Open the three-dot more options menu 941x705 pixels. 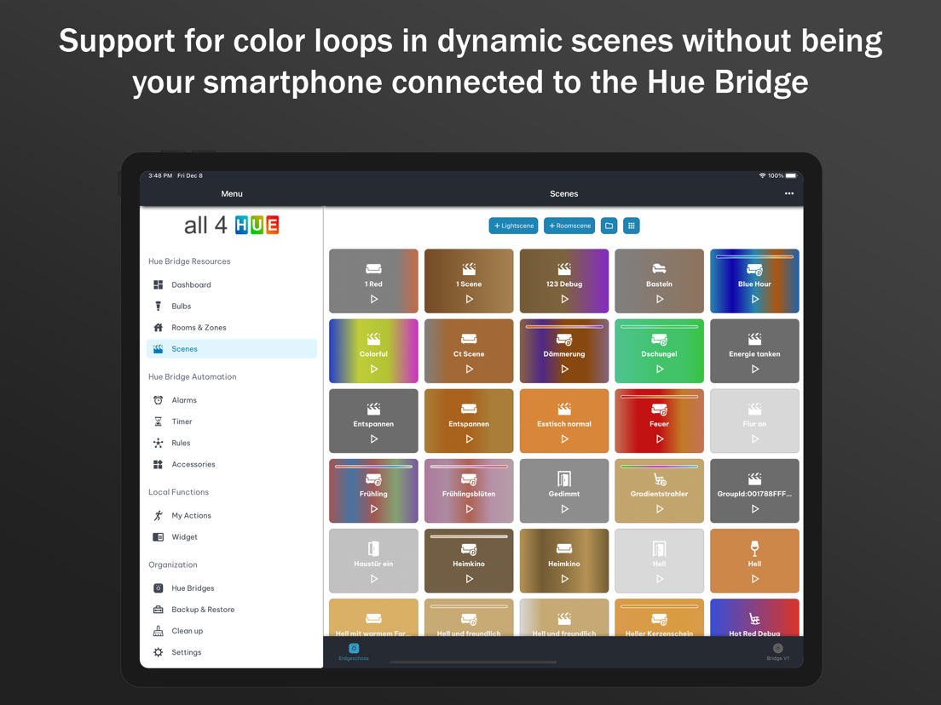click(788, 193)
